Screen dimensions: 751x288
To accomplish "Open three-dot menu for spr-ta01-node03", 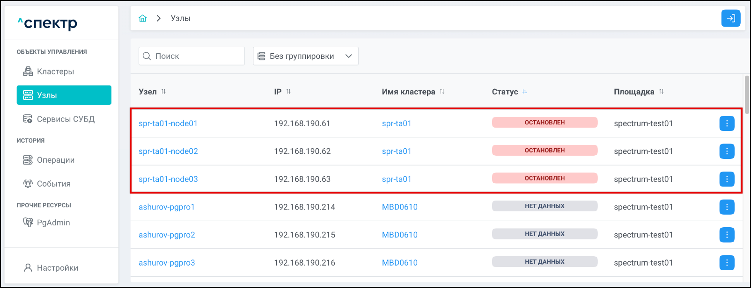I will [727, 179].
